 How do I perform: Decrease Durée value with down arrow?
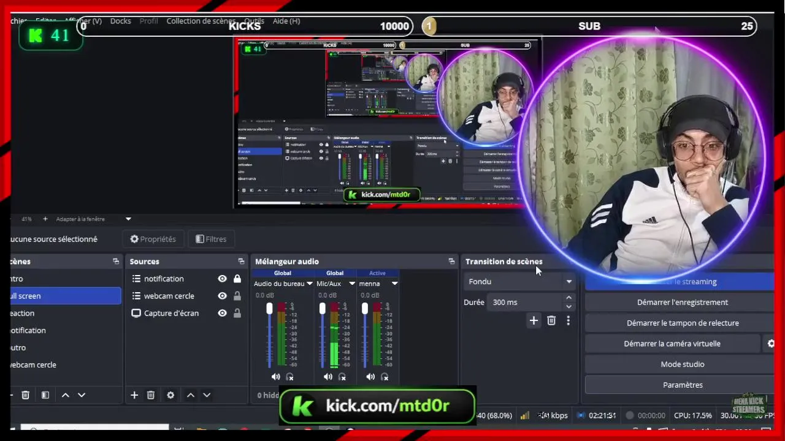569,306
